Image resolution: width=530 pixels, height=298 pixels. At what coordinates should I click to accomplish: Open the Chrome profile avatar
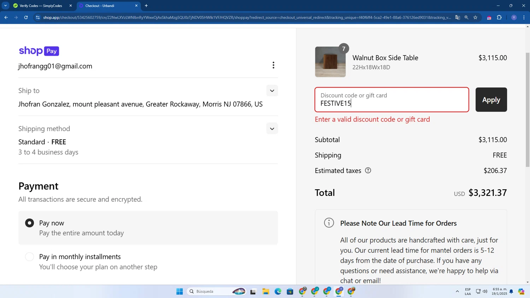point(514,17)
